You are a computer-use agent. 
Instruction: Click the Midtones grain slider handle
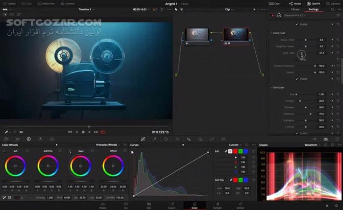310,114
